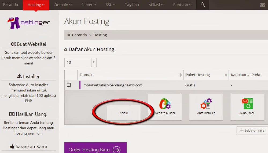268x153 pixels.
Task: Click the arrow circle icon on Order Hosting Baru
Action: [117, 150]
